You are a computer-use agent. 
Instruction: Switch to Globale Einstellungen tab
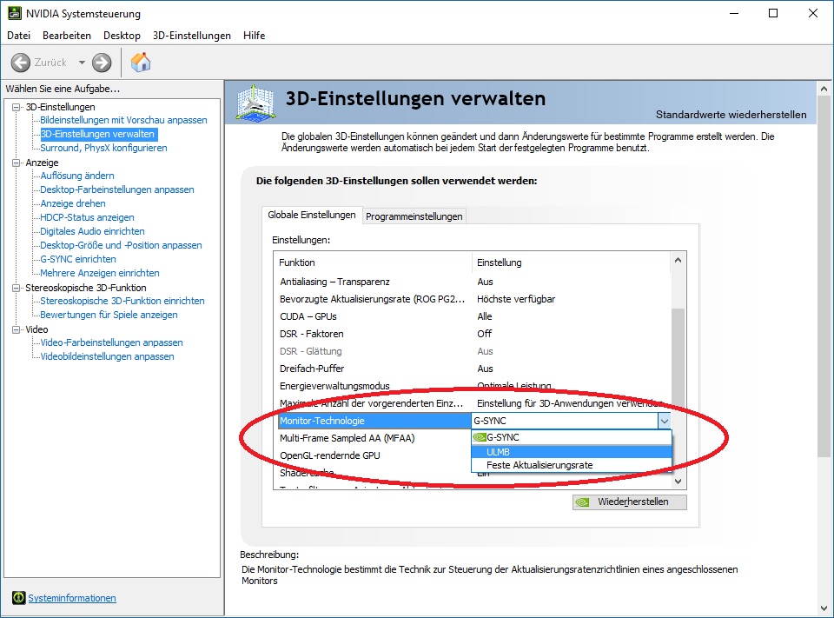point(312,215)
